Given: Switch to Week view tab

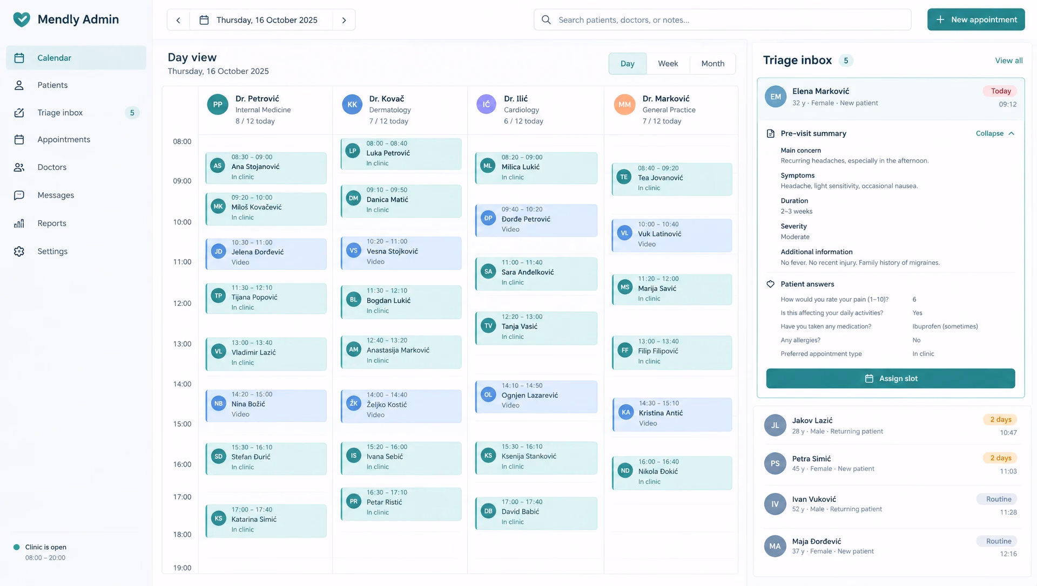Looking at the screenshot, I should pyautogui.click(x=668, y=64).
